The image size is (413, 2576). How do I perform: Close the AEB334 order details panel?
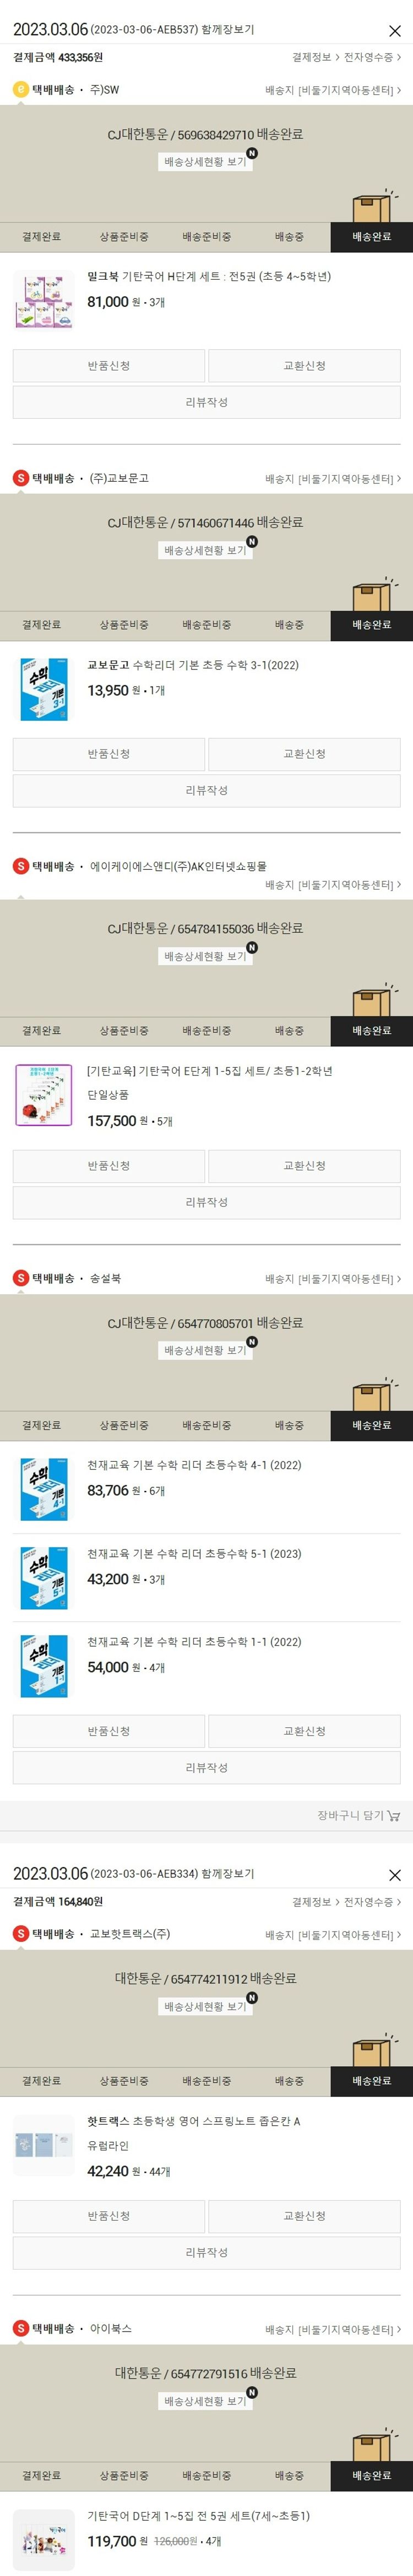tap(395, 1875)
